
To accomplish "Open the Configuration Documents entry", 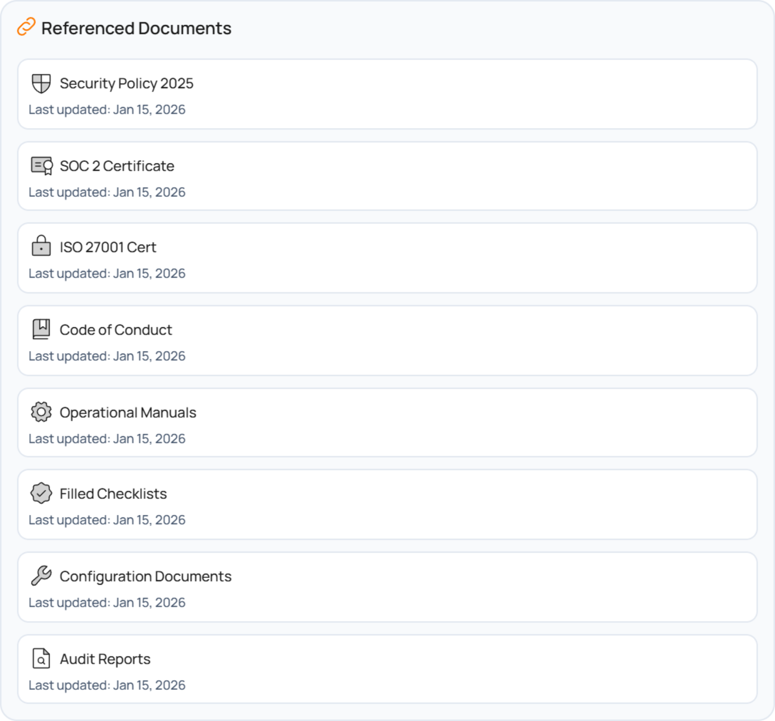I will (x=387, y=587).
